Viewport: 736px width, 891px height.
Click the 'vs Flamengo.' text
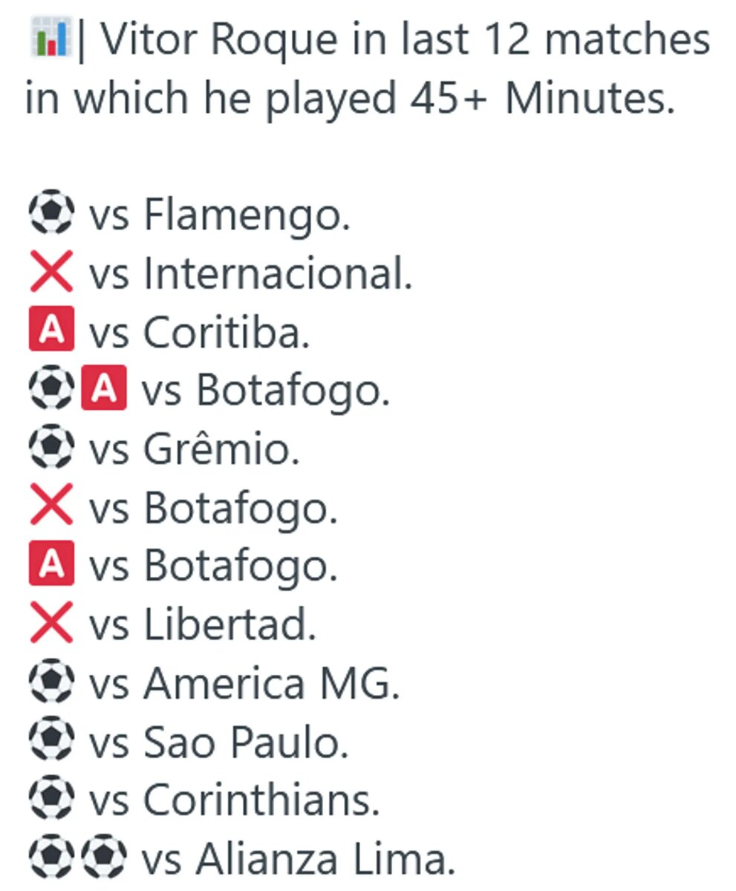[x=220, y=215]
